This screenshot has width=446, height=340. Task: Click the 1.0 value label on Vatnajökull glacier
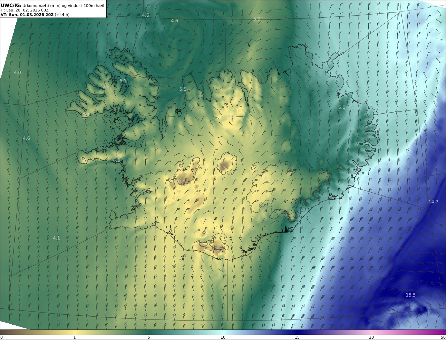(264, 177)
